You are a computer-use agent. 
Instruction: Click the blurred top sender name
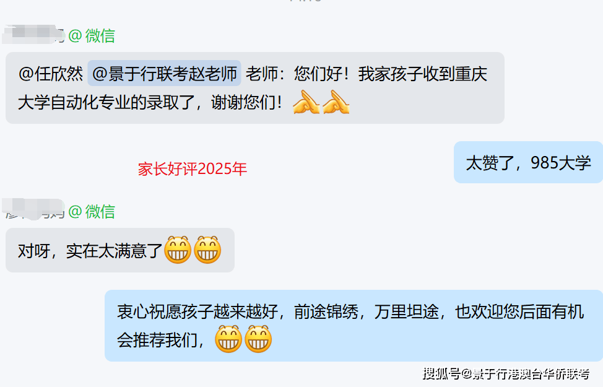tap(33, 34)
